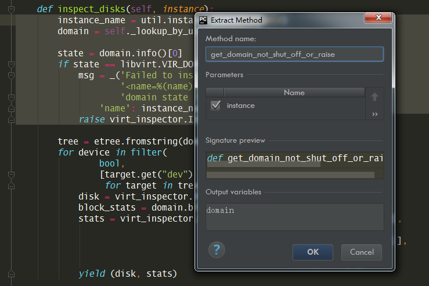Viewport: 429px width, 286px height.
Task: Focus the Method name text field
Action: [294, 54]
